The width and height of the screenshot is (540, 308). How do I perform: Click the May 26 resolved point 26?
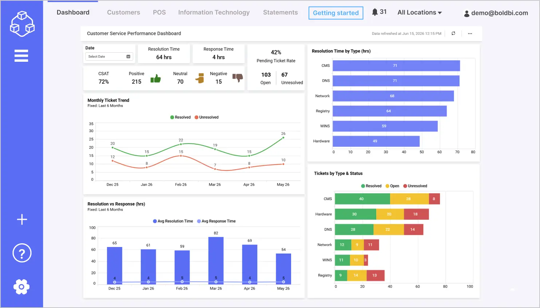coord(283,138)
